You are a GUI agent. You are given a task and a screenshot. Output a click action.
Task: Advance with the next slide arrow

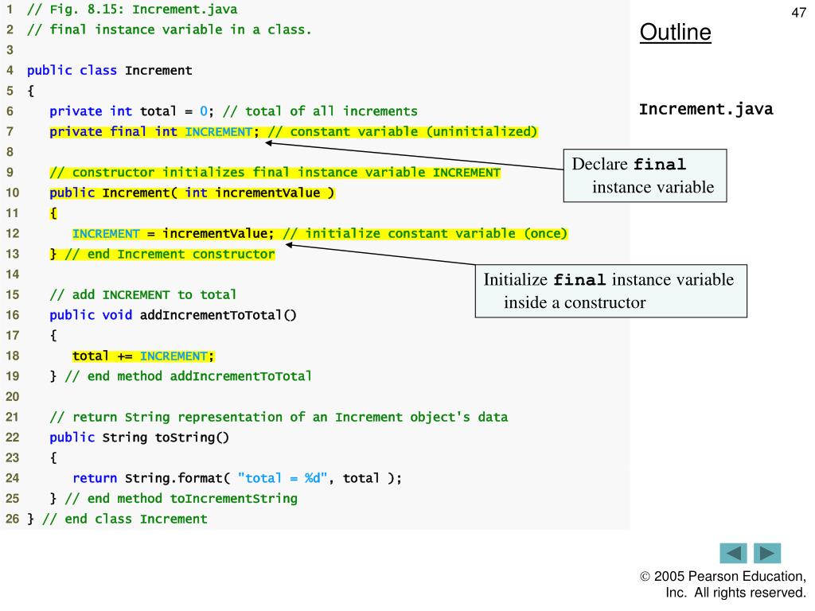[x=767, y=553]
